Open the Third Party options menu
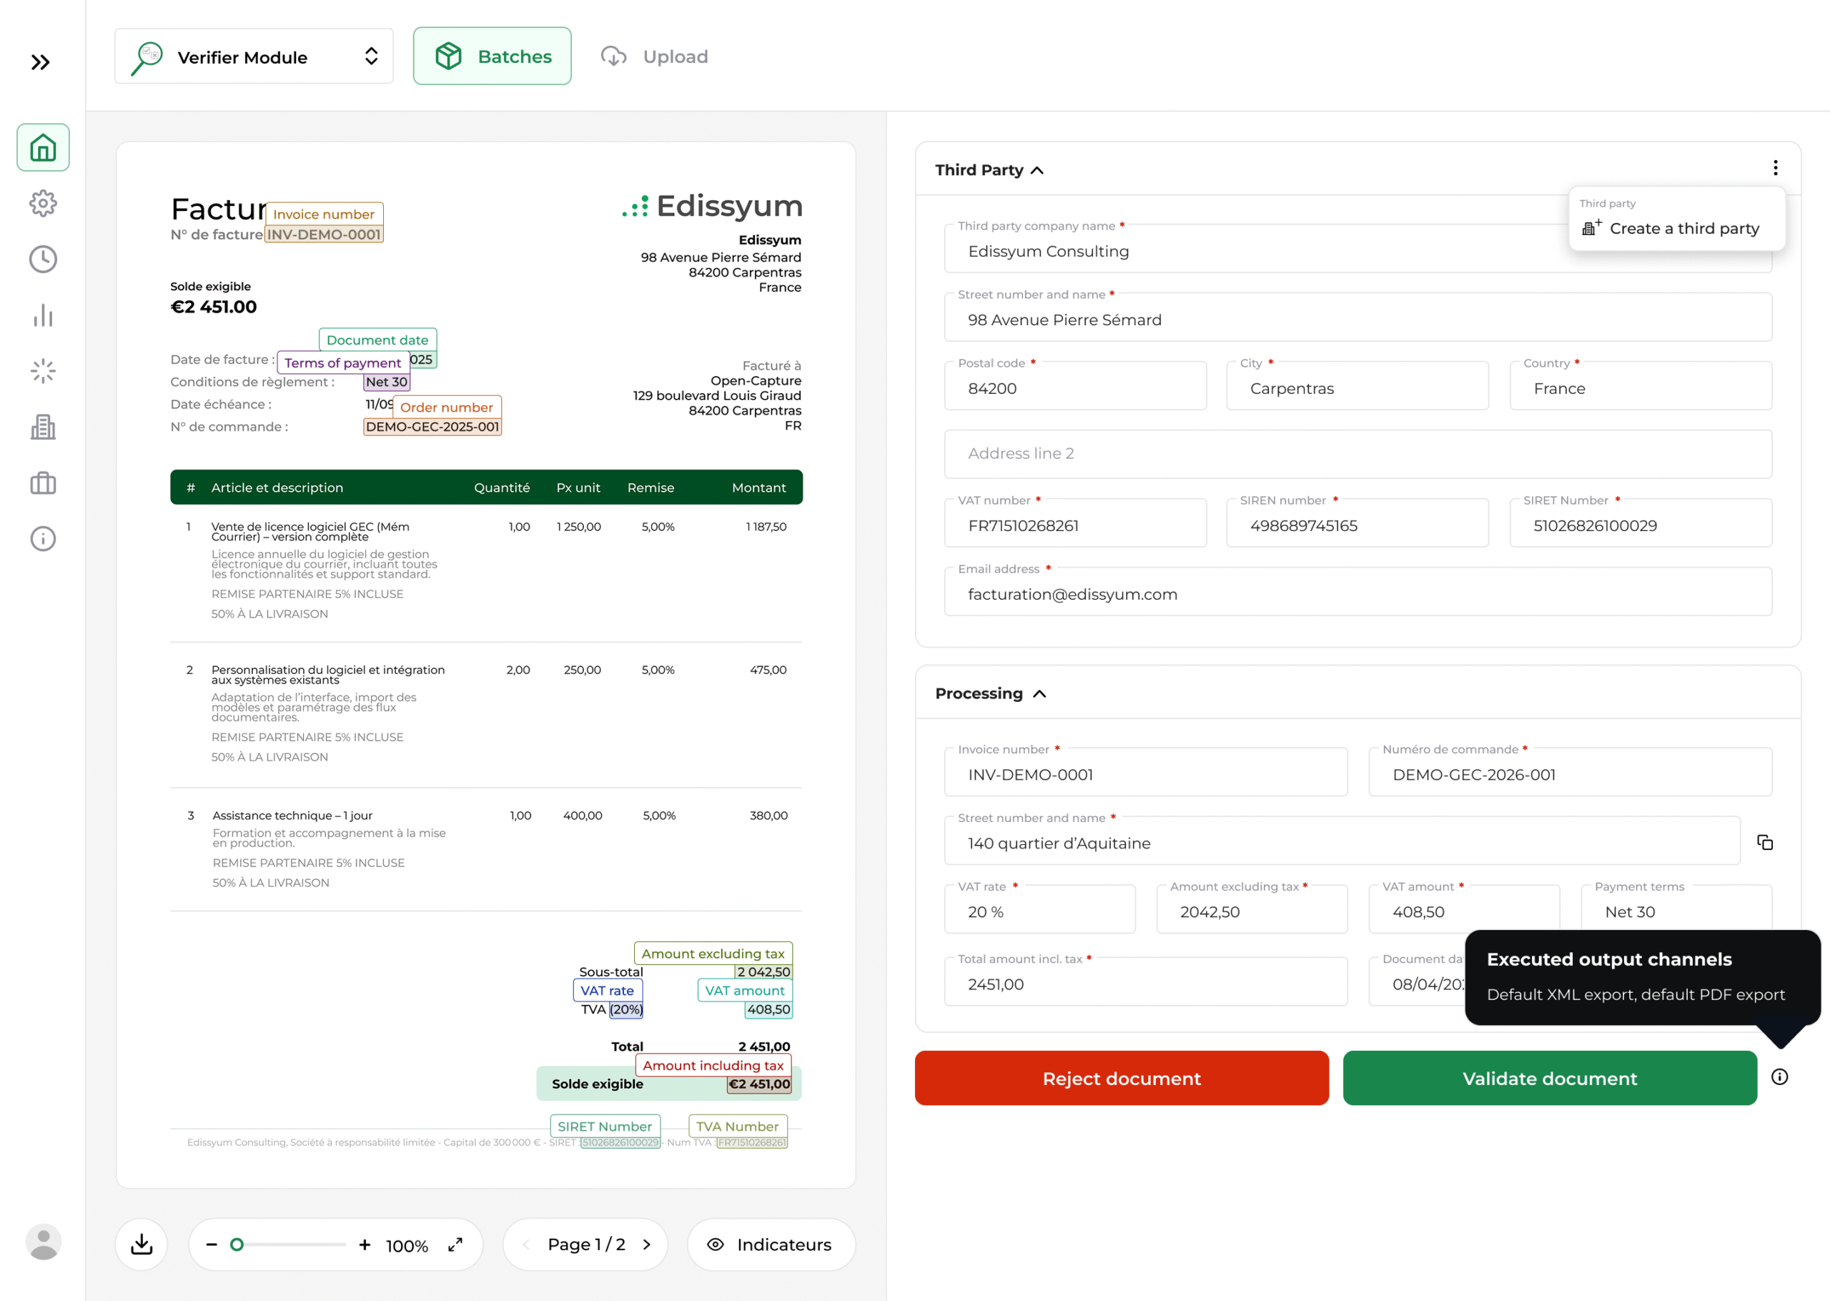This screenshot has width=1830, height=1301. [1775, 167]
